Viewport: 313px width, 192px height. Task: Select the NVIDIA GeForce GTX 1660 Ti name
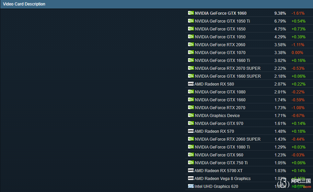click(x=222, y=61)
